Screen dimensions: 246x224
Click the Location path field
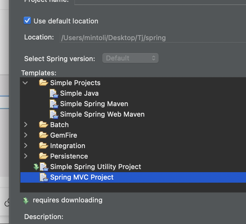tap(153, 38)
